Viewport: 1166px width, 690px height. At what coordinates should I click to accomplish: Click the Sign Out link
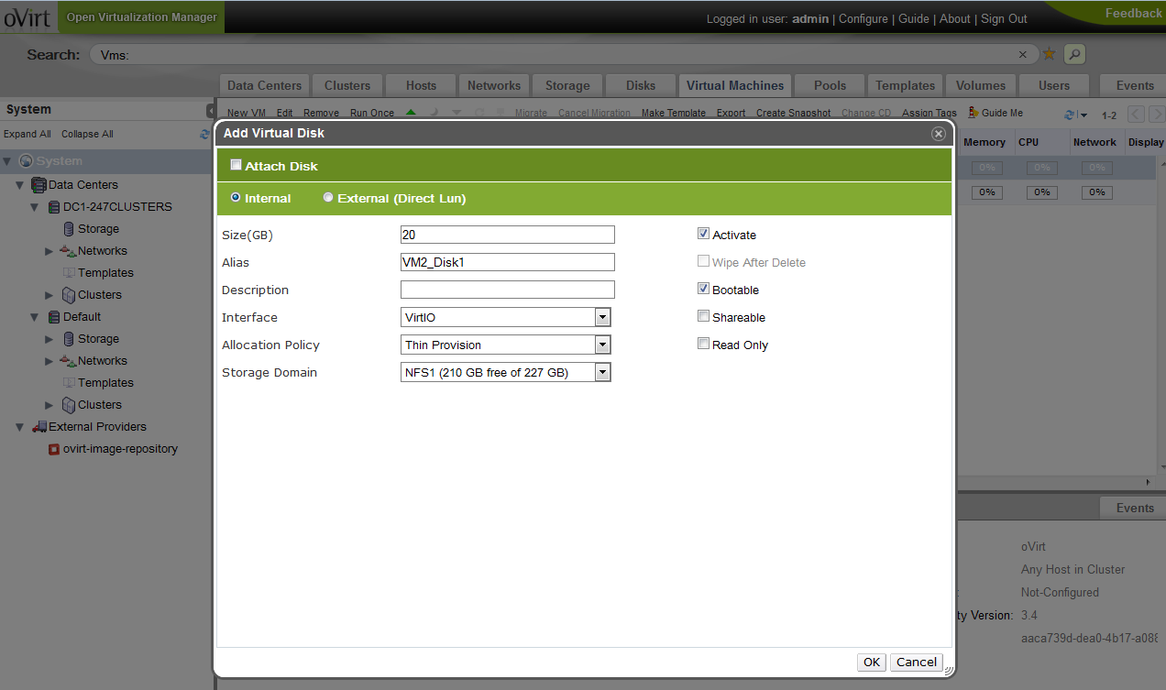[x=1004, y=18]
